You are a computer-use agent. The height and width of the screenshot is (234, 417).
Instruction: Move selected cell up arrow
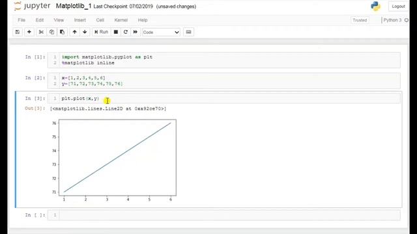(x=74, y=32)
